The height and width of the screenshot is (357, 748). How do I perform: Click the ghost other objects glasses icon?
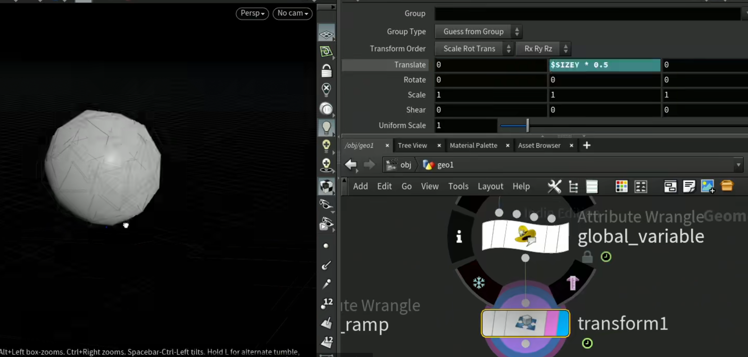tap(326, 205)
